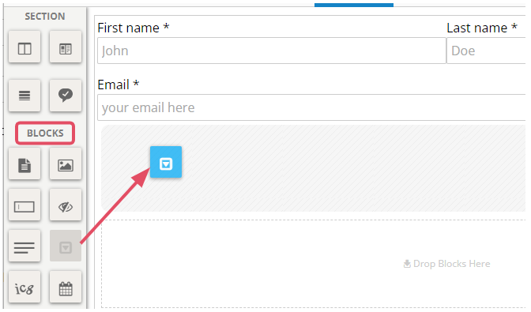Click the SECTION heading label
The width and height of the screenshot is (531, 312).
[x=45, y=17]
